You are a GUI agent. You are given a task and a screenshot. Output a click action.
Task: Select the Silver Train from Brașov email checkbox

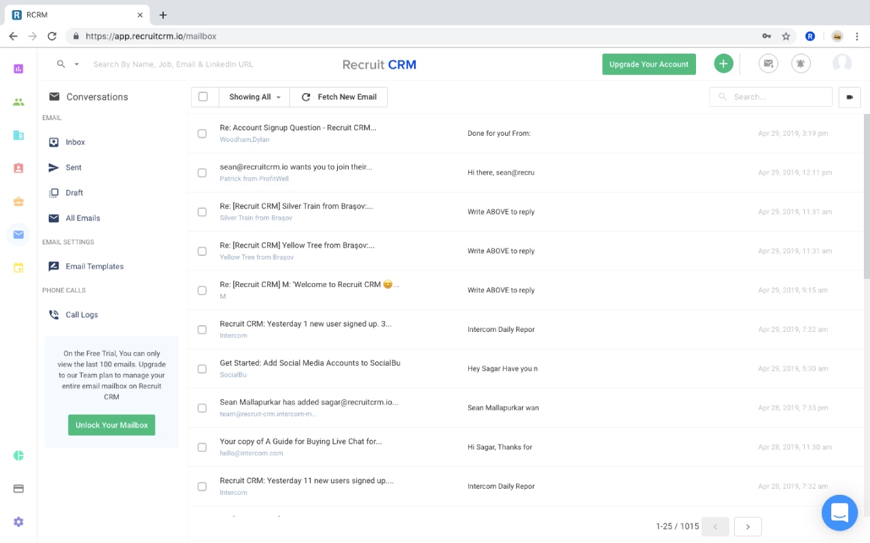point(202,212)
